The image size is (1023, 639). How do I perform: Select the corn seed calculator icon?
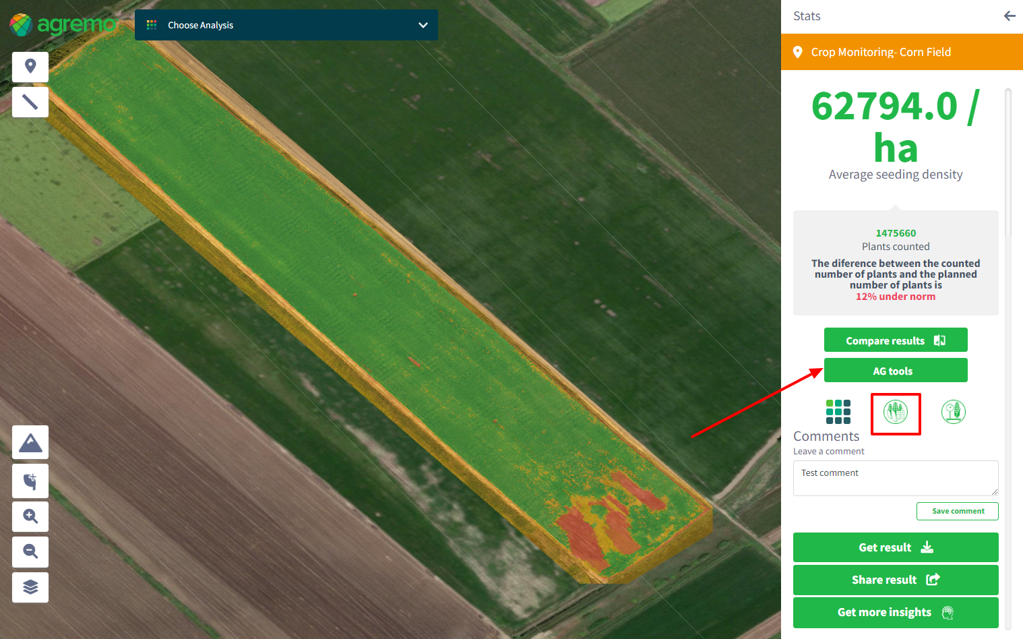tap(896, 412)
